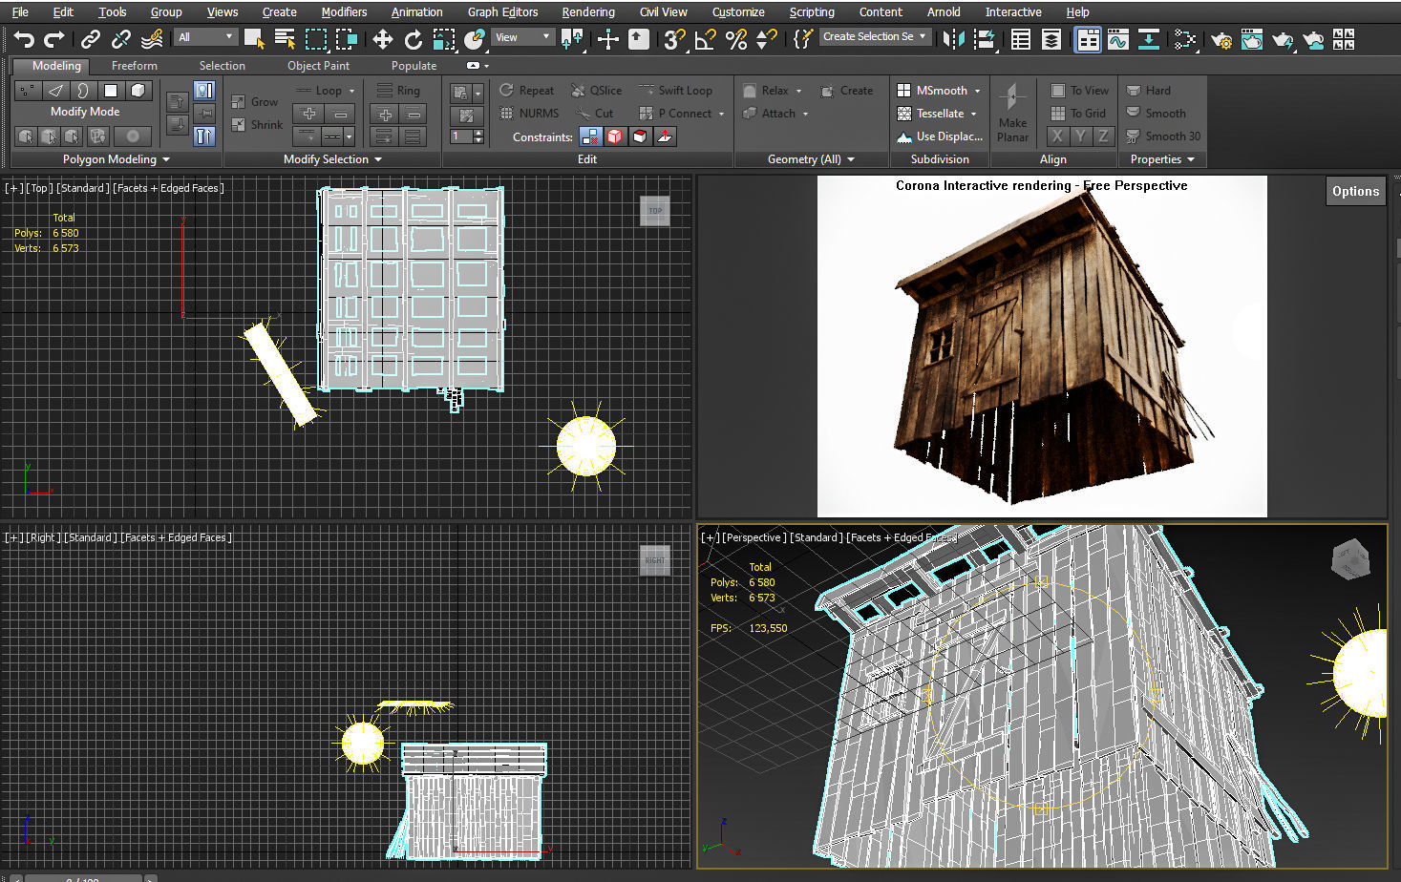Open the Modifiers menu

pyautogui.click(x=344, y=11)
